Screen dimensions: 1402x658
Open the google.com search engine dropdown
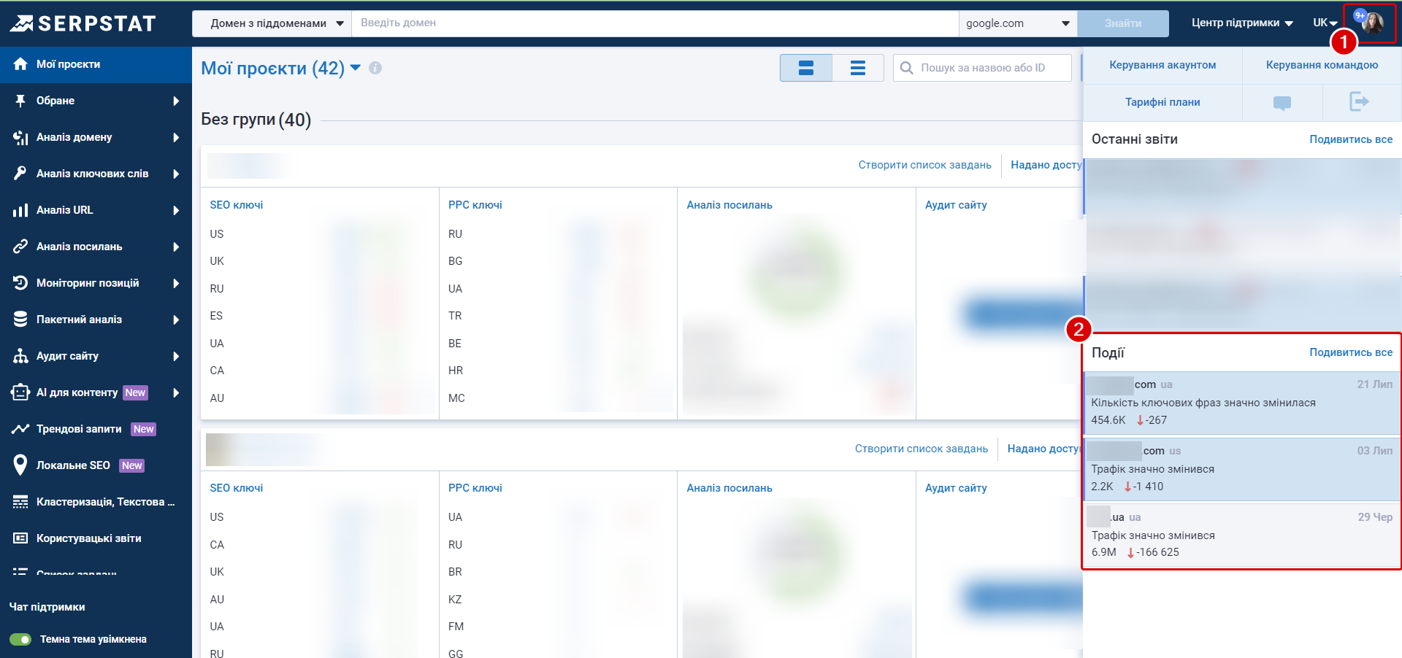tap(1017, 23)
